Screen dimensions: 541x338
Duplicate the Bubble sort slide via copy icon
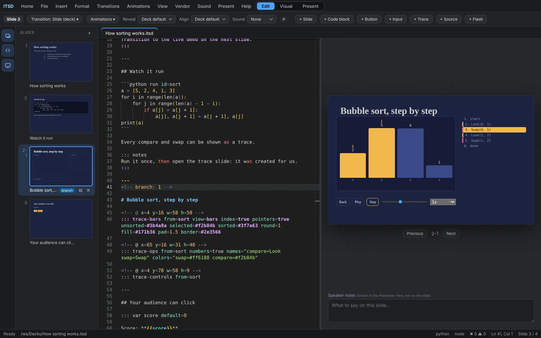(80, 190)
